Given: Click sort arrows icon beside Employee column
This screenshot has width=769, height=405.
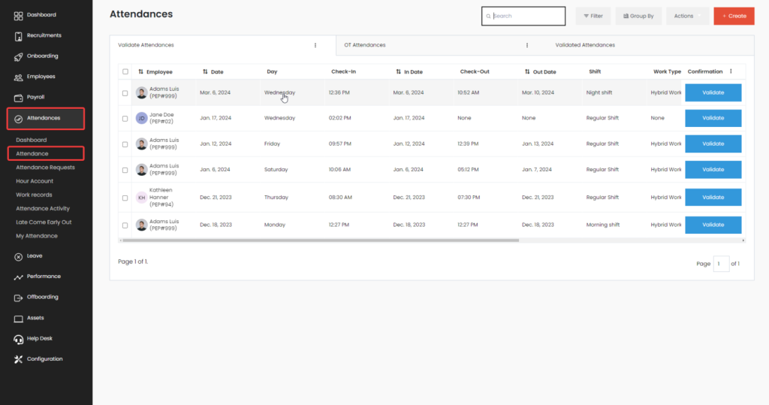Looking at the screenshot, I should [x=141, y=72].
